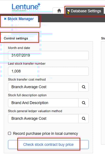Click the Lentune logo
105x156 pixels.
(x=26, y=7)
